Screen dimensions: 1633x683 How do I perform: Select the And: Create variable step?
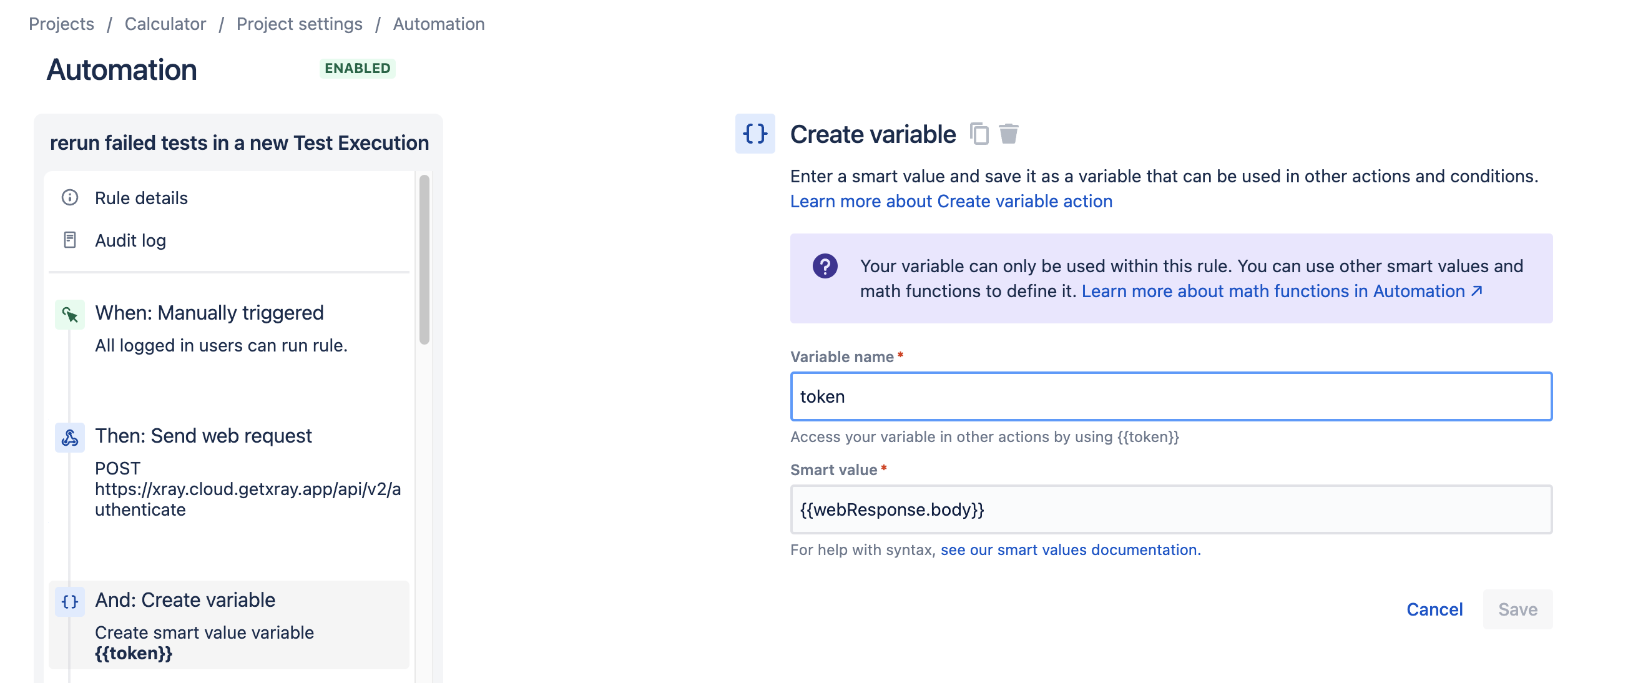pos(229,626)
